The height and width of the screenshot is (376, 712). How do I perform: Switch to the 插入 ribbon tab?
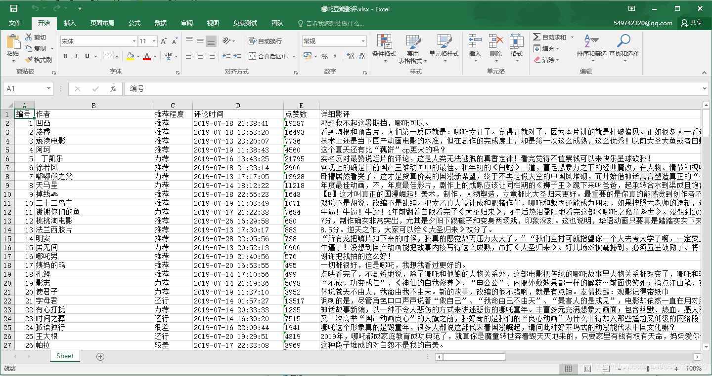click(70, 23)
